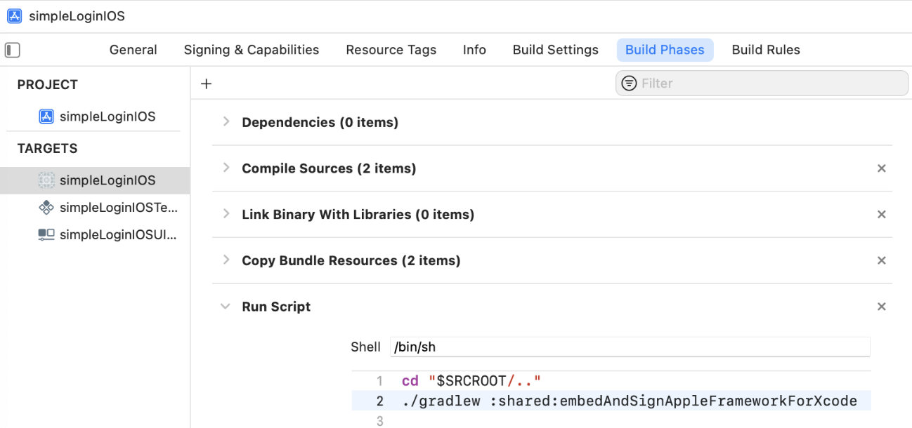Click empty script line number 3
This screenshot has width=912, height=428.
click(x=380, y=421)
